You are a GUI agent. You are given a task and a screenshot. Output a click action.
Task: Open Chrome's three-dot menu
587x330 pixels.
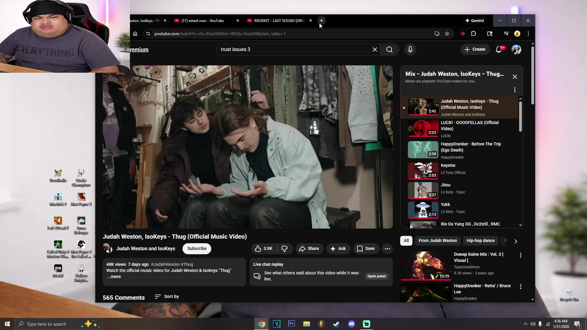[528, 33]
